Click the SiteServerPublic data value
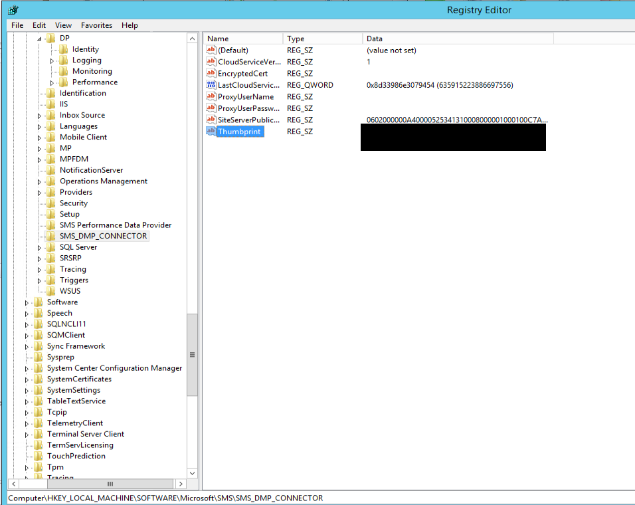Image resolution: width=635 pixels, height=505 pixels. coord(457,120)
